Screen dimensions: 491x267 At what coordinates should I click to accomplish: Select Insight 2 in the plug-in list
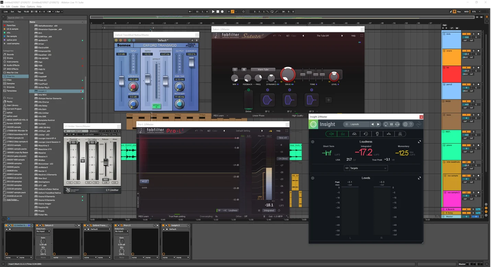coord(43,91)
